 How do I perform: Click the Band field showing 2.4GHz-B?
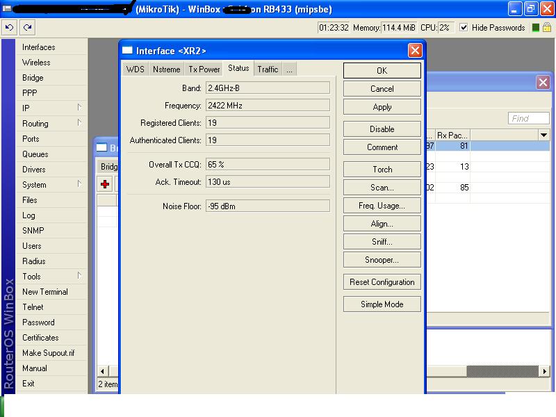click(268, 88)
